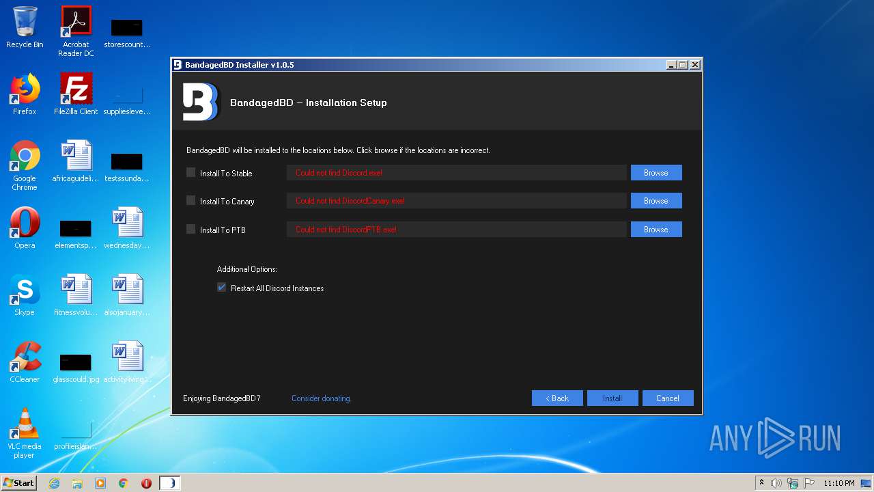Browse for the Discord PTB location

tap(656, 230)
